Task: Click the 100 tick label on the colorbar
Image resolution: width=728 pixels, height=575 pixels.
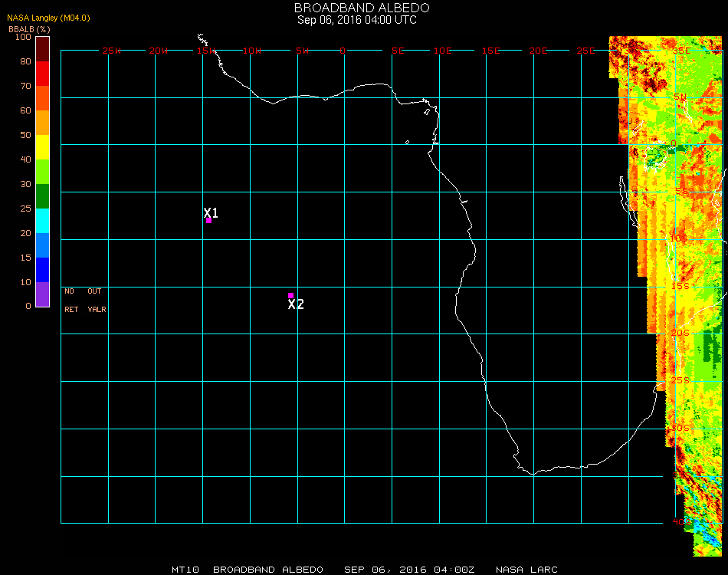Action: pos(23,37)
